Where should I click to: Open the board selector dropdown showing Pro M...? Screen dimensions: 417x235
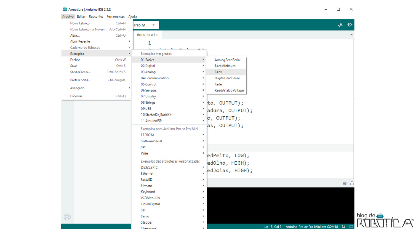tap(145, 25)
